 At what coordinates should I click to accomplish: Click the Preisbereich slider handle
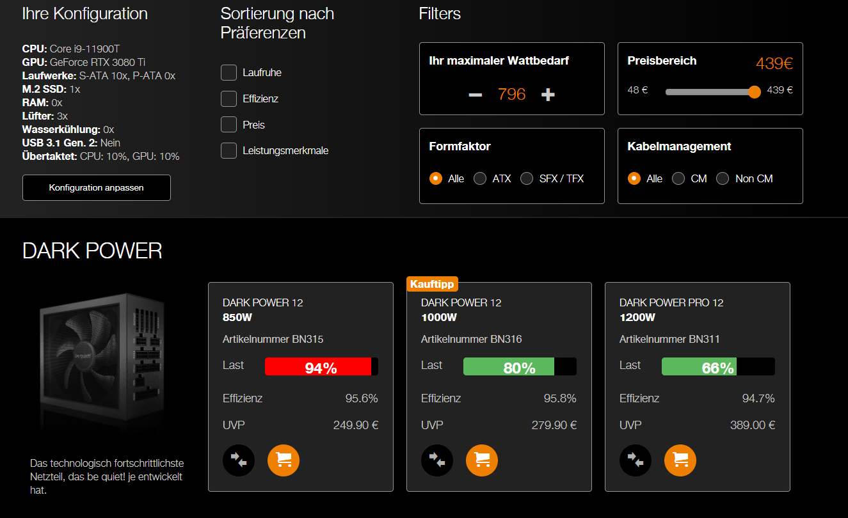[755, 91]
